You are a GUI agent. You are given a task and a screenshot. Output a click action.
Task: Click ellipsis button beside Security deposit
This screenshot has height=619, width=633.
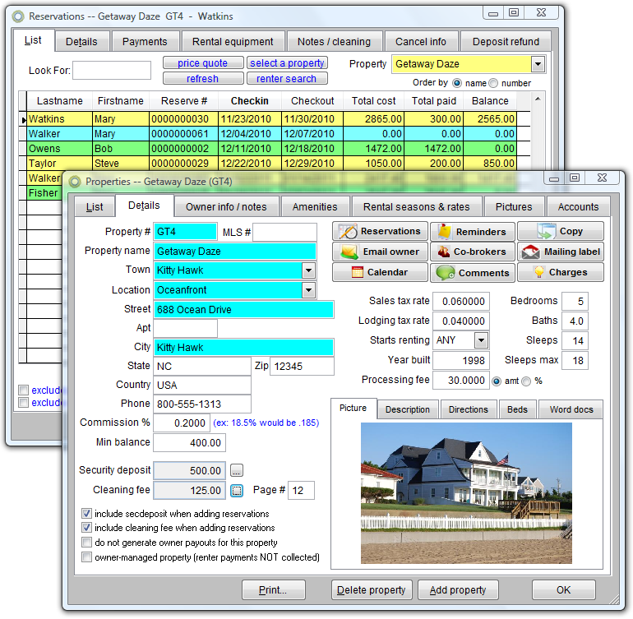tap(237, 470)
